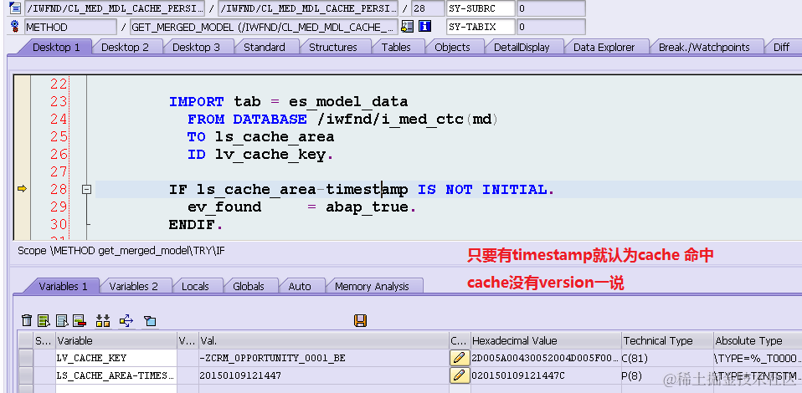Click the GET_MERGED_MODEL method name field

pos(264,27)
